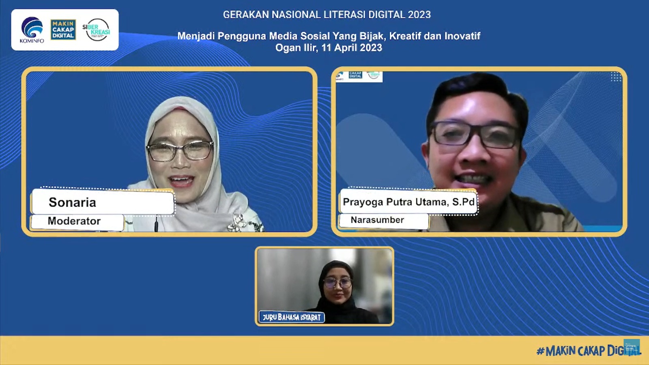Click the small logo strip inside the narasumber video
649x365 pixels.
pyautogui.click(x=359, y=76)
